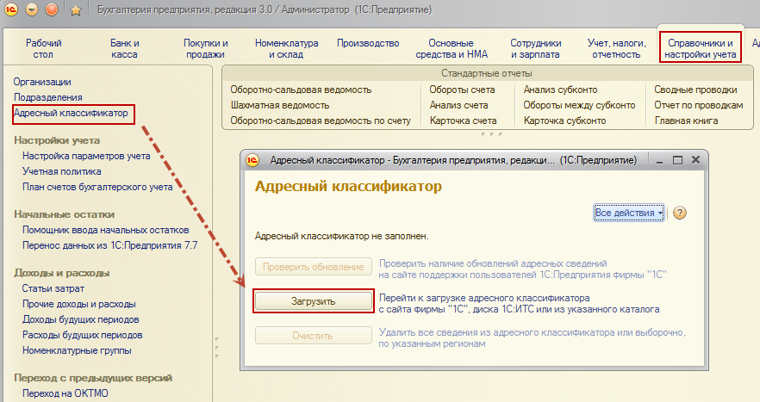This screenshot has height=402, width=760.
Task: Open Прочие доходы и расходы
Action: click(x=79, y=304)
